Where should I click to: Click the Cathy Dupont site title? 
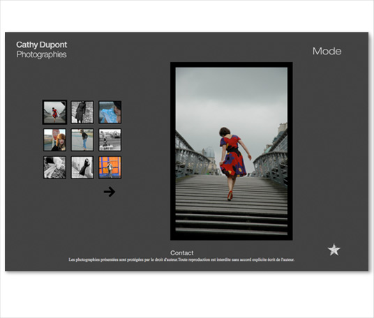41,45
